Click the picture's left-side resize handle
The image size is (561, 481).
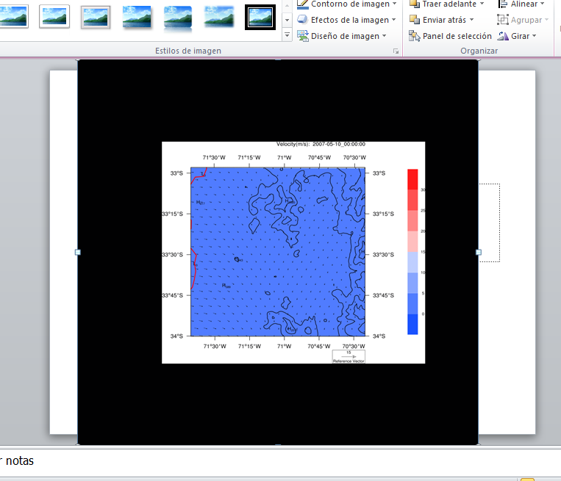pyautogui.click(x=78, y=252)
